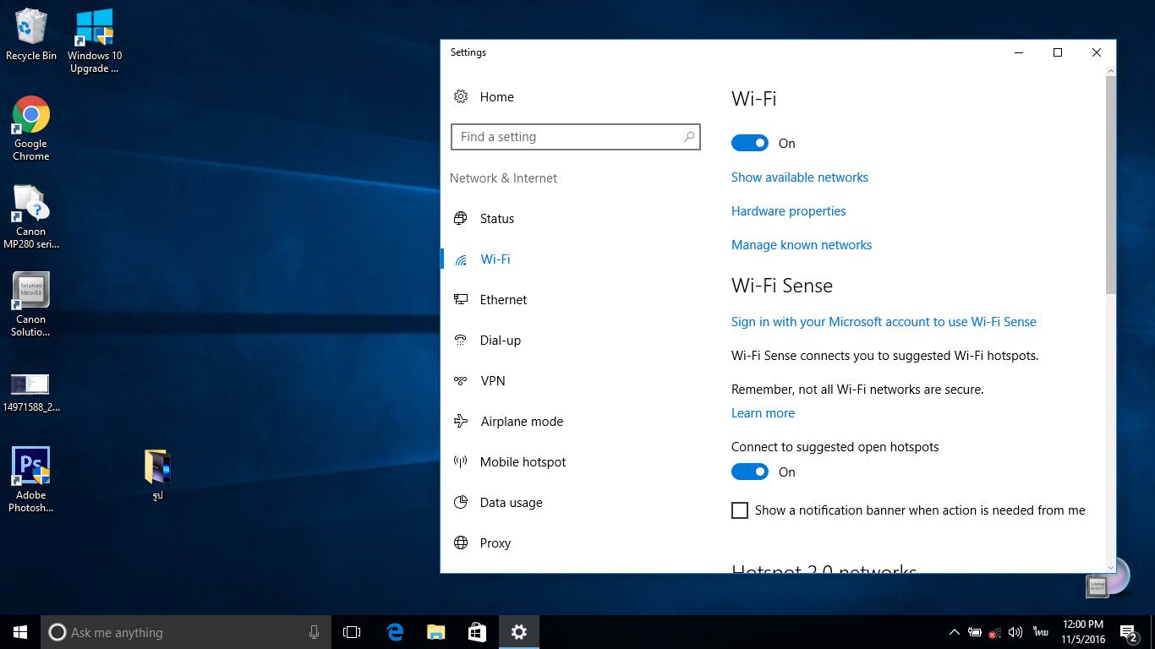Click the battery tray icon
Screen dimensions: 1155x649
click(975, 632)
